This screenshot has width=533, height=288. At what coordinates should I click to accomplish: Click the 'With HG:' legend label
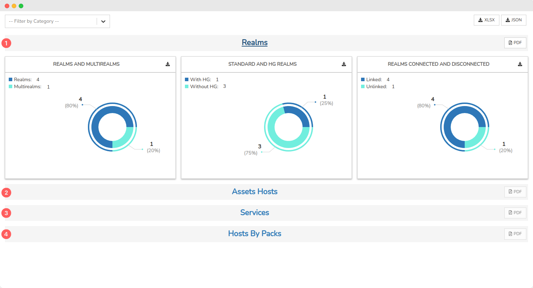pyautogui.click(x=201, y=79)
